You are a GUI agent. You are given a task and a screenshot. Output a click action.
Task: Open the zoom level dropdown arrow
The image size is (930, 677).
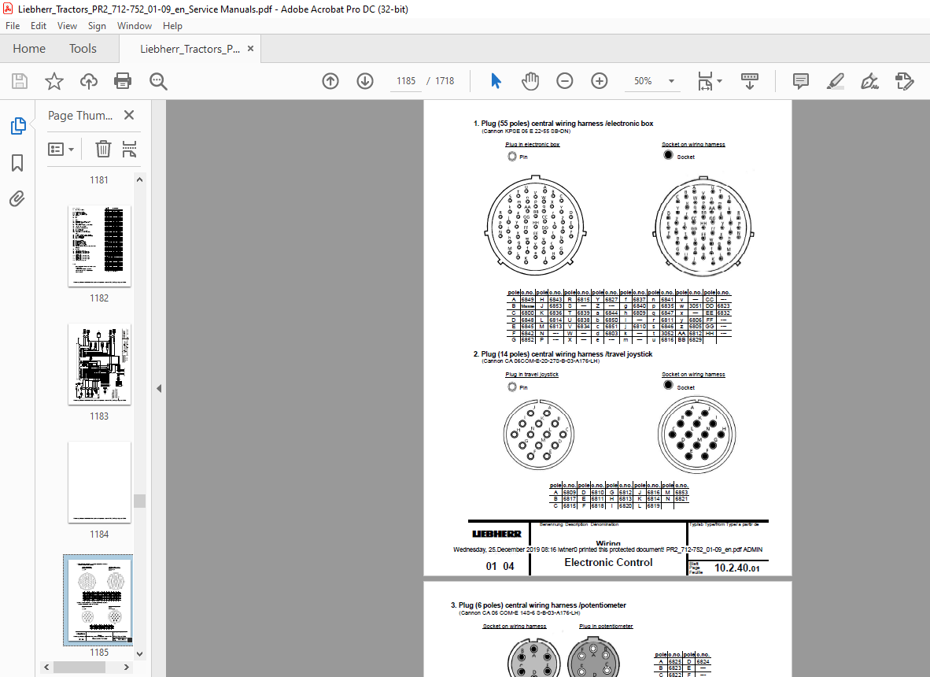pyautogui.click(x=671, y=81)
